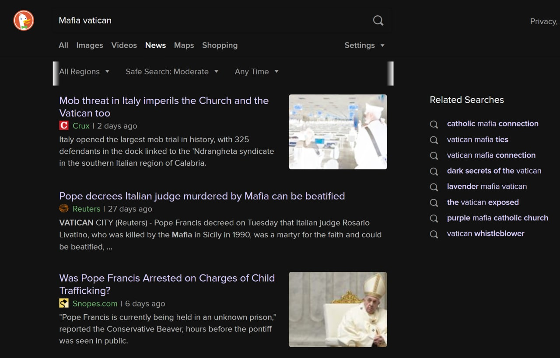Click the DuckDuckGo logo icon
This screenshot has width=560, height=358.
tap(24, 20)
